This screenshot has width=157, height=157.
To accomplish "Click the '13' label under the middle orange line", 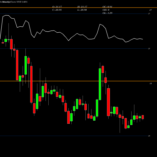I will tap(151, 84).
